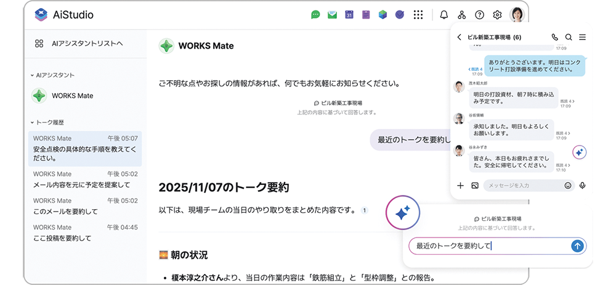Send the prompt with blue arrow button

point(577,246)
